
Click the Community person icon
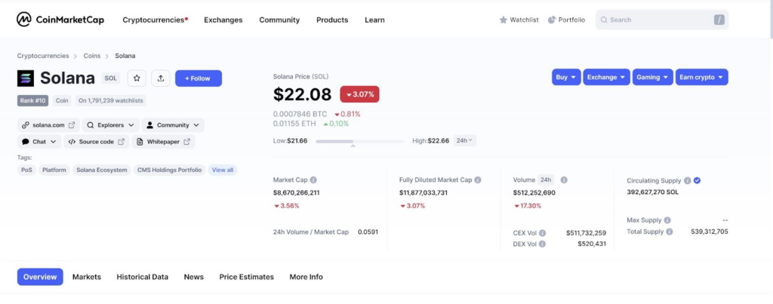150,125
